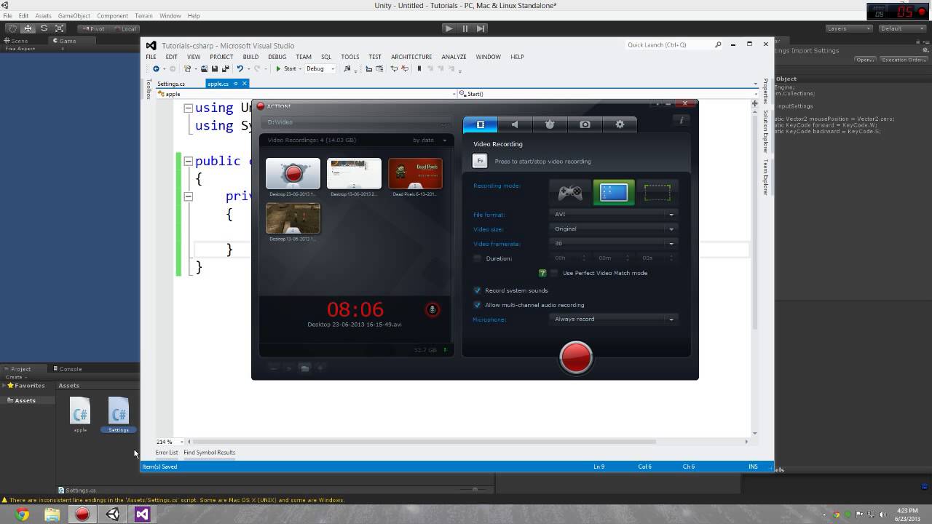Open the benchmark stopwatch tab in Action!
932x524 pixels.
(550, 124)
